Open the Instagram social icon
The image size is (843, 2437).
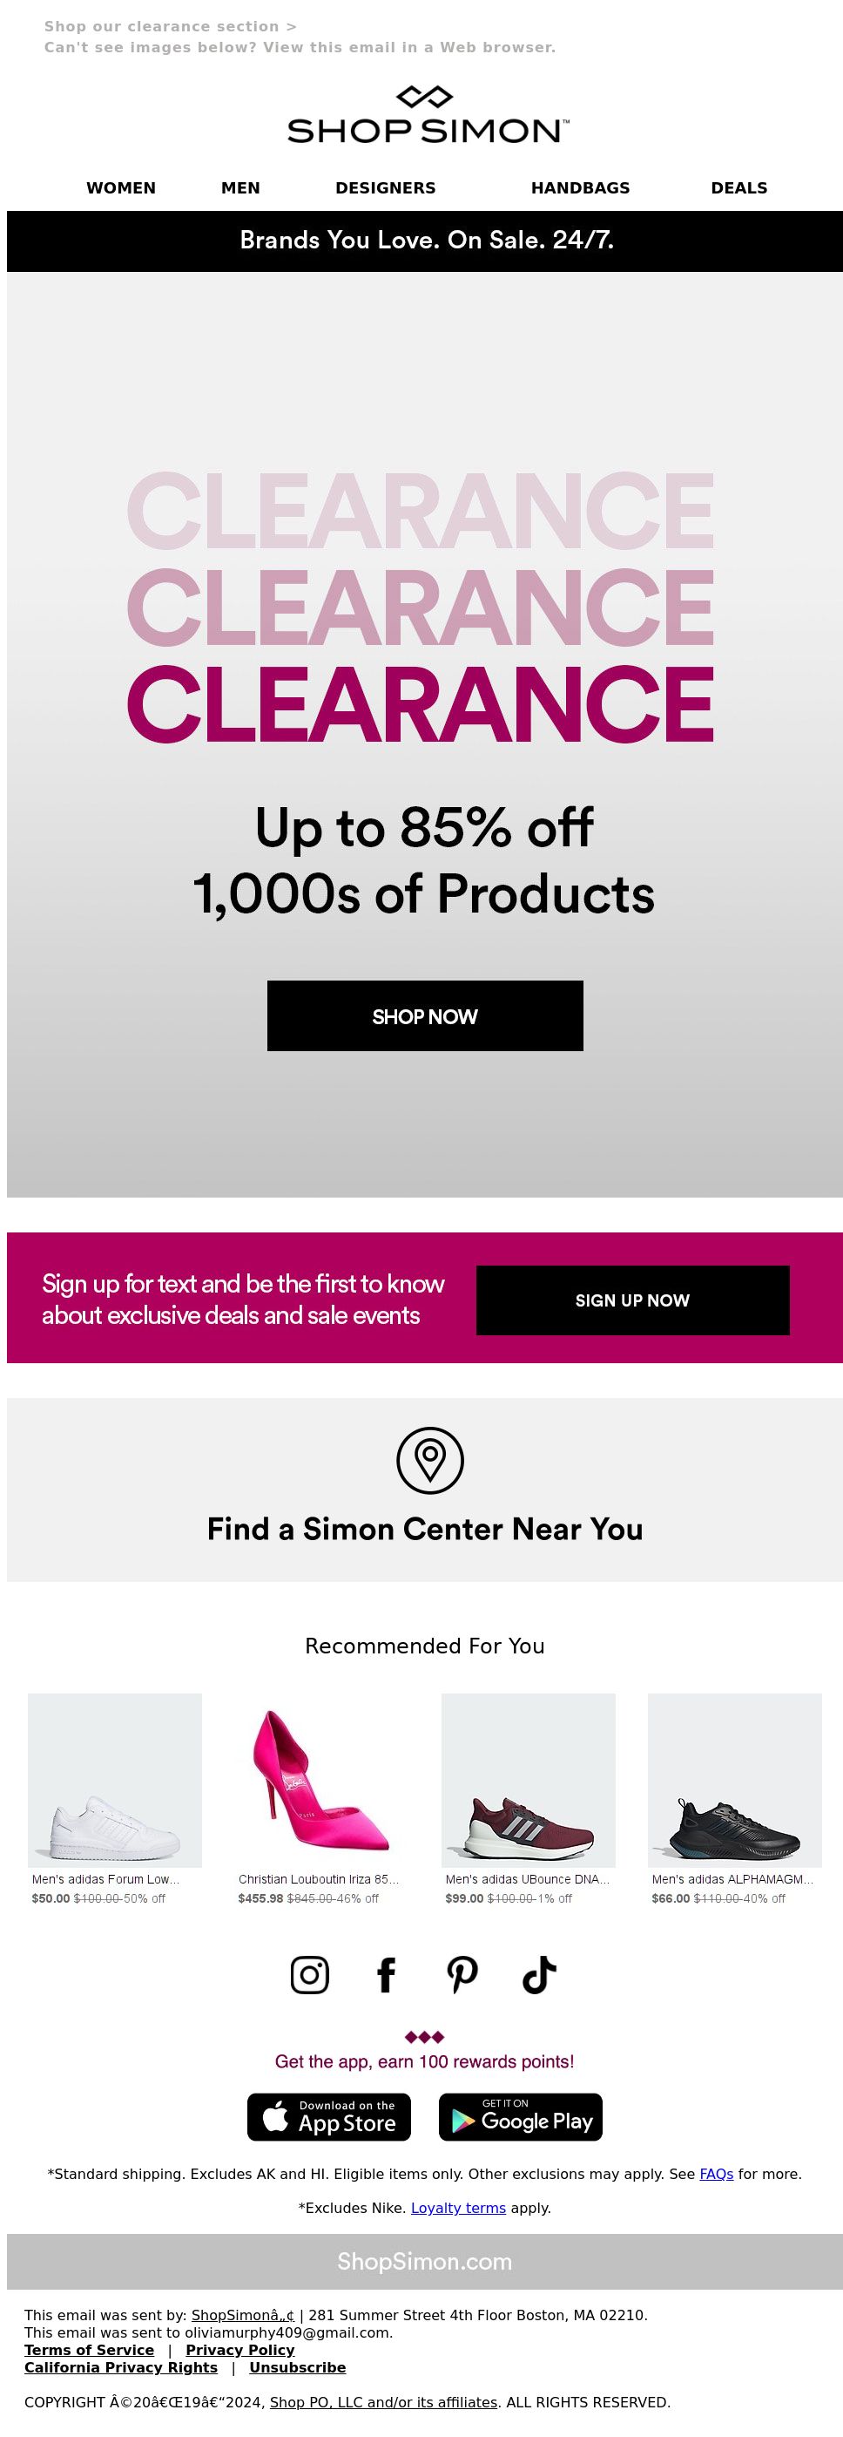click(x=309, y=1974)
